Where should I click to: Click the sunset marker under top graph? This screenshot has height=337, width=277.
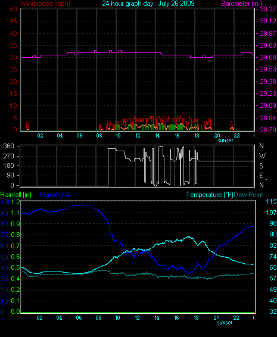[225, 141]
